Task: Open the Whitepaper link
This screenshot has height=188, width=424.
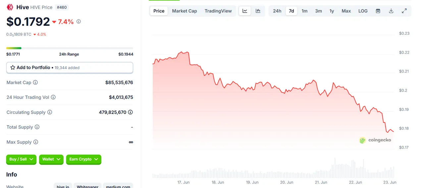Action: pos(87,186)
